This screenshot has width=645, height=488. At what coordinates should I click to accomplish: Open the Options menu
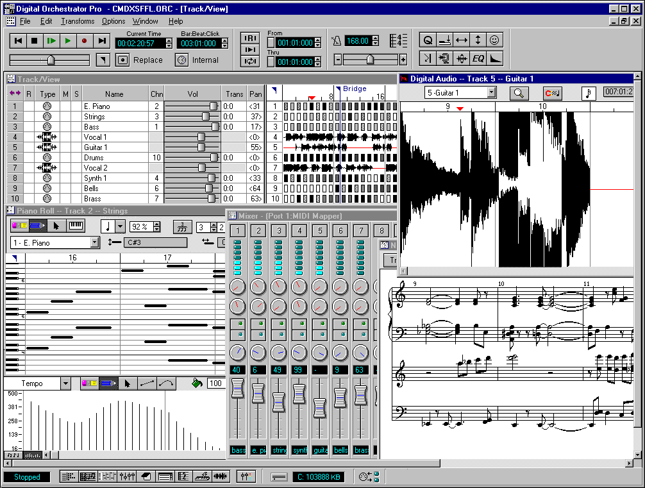point(113,21)
